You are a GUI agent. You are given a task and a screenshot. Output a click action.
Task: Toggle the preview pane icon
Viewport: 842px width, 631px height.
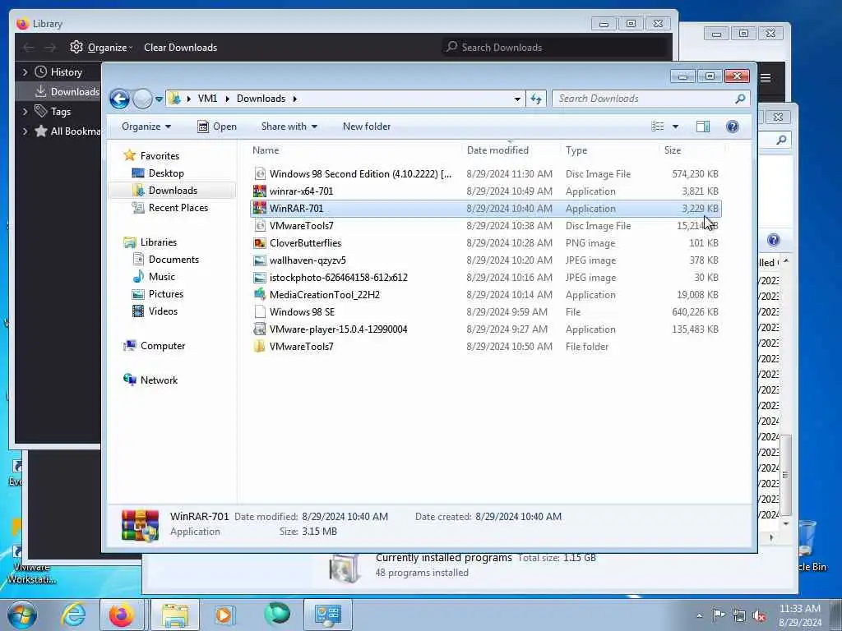pos(703,127)
